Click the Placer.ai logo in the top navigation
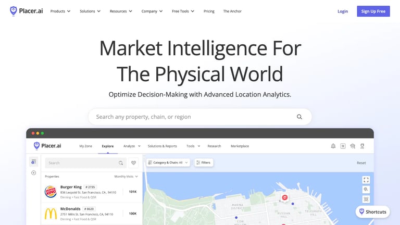Screen dimensions: 400x225 click(x=26, y=11)
